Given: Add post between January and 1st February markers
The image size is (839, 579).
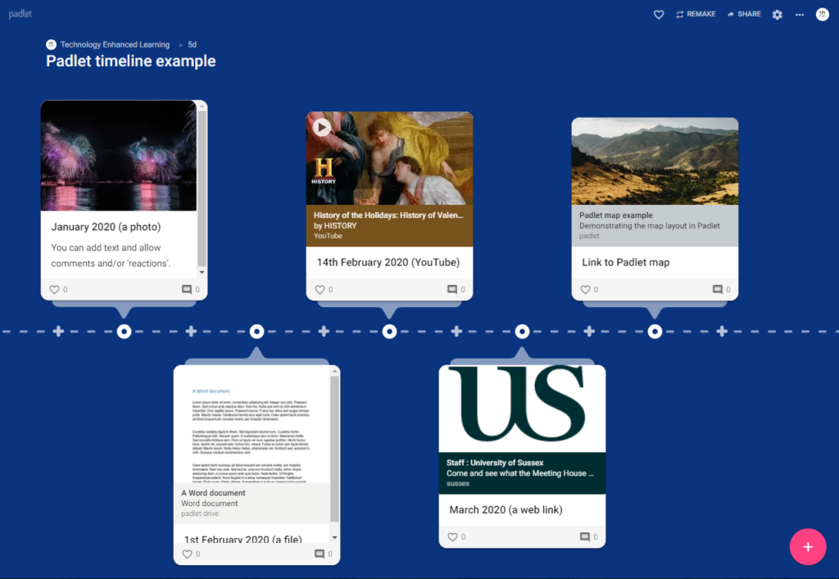Looking at the screenshot, I should click(191, 332).
